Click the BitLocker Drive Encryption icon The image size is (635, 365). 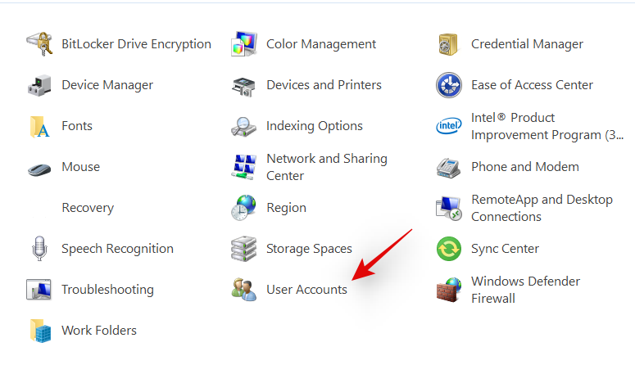[x=39, y=44]
